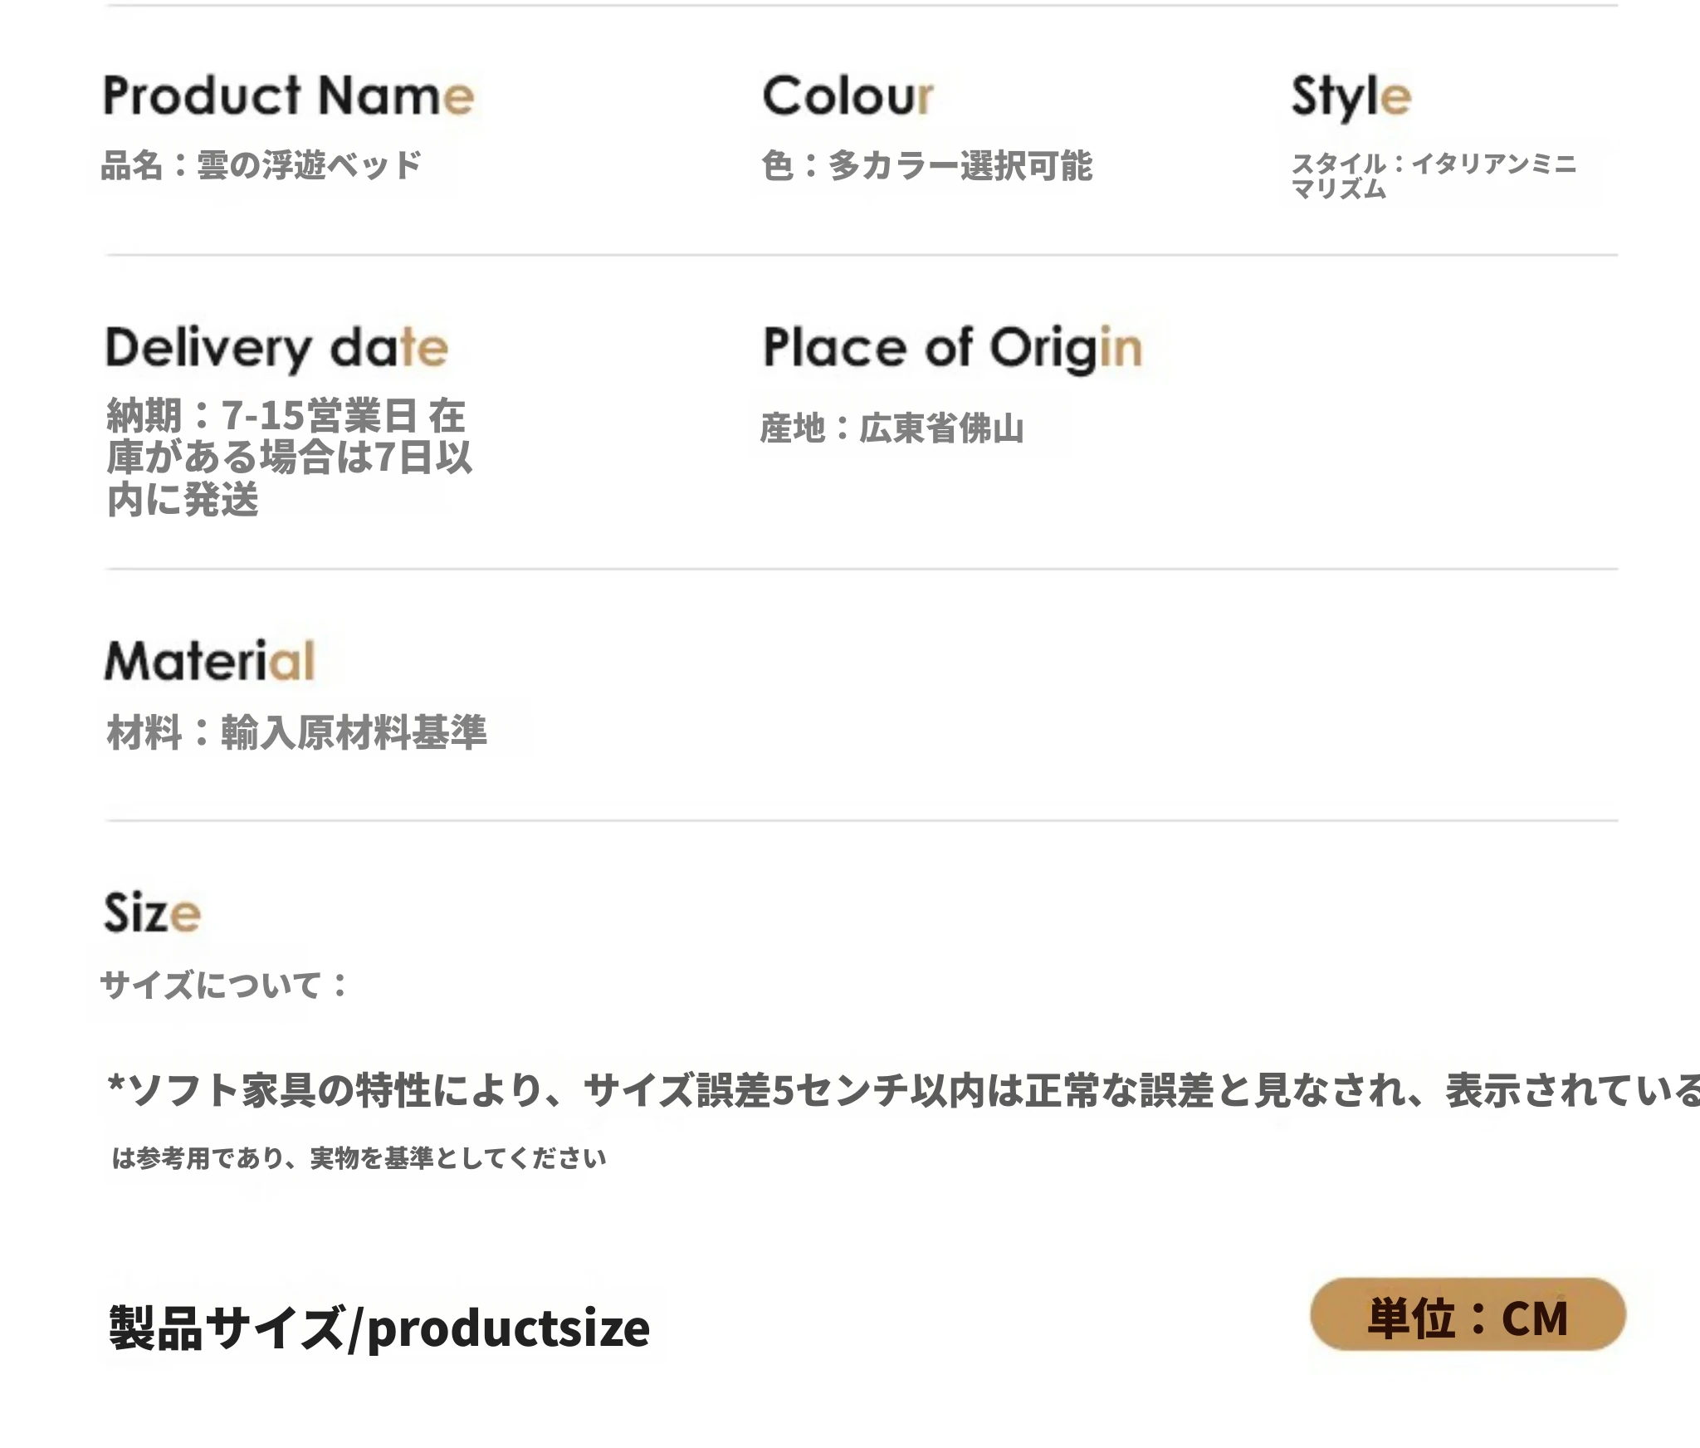Click the 納期 7-15営業日 delivery text
Screen dimensions: 1700x1448
coord(286,415)
